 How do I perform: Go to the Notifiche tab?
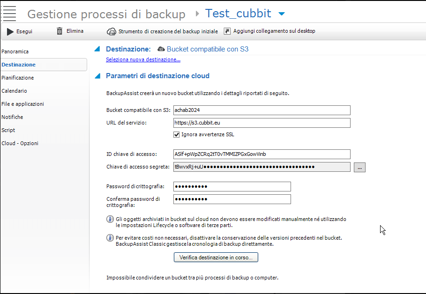(12, 117)
